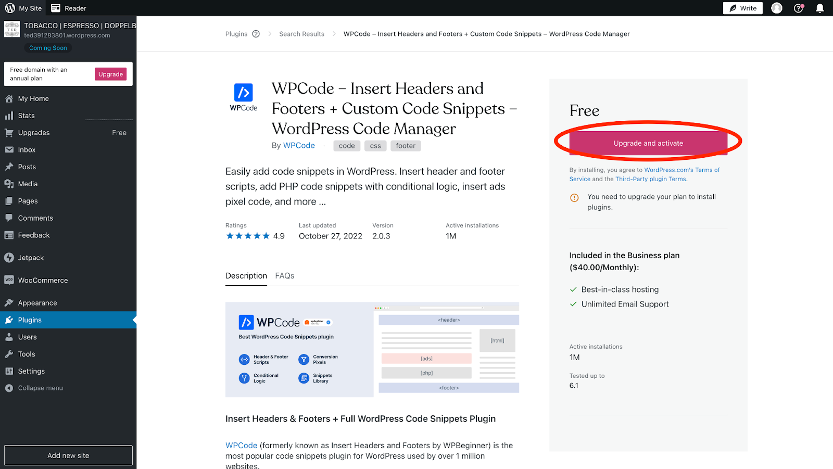Click the WPCode plugin banner image

[x=372, y=350]
